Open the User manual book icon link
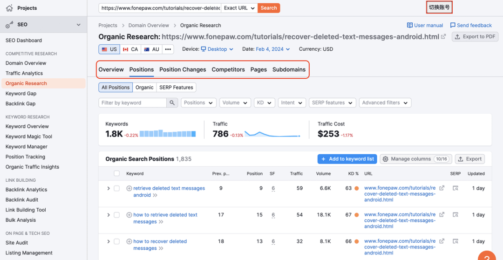This screenshot has width=503, height=260. [410, 25]
